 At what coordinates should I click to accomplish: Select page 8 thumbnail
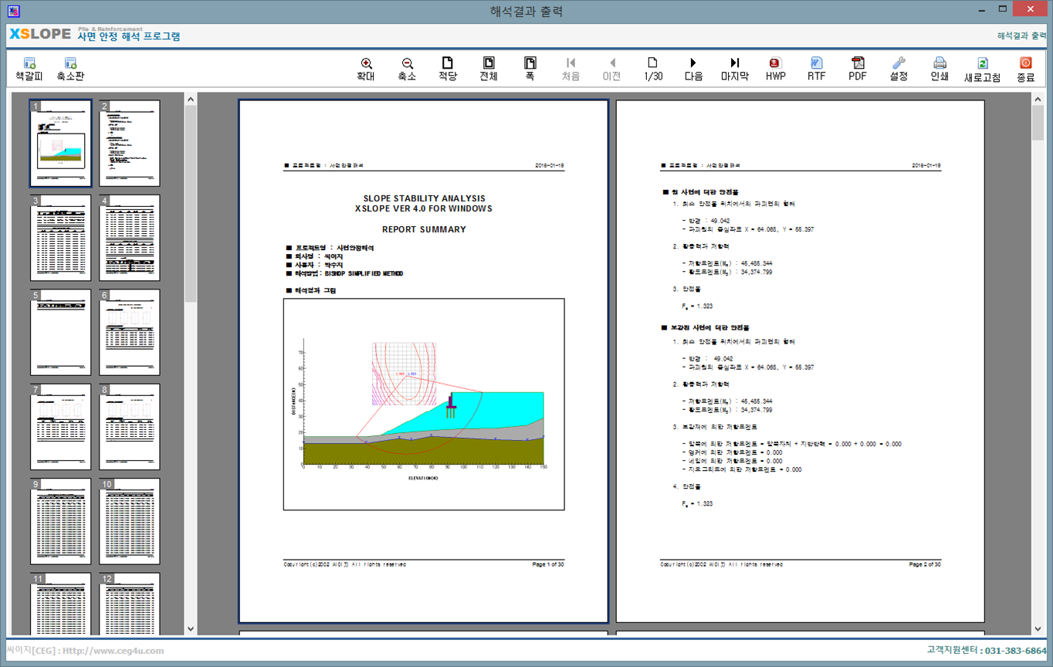(x=130, y=427)
